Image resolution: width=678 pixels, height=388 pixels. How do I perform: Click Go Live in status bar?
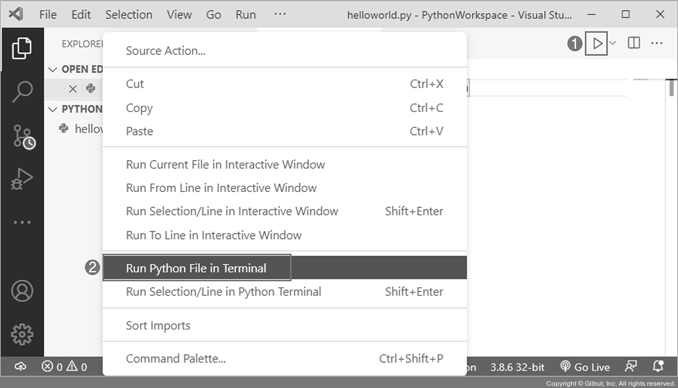click(x=585, y=367)
